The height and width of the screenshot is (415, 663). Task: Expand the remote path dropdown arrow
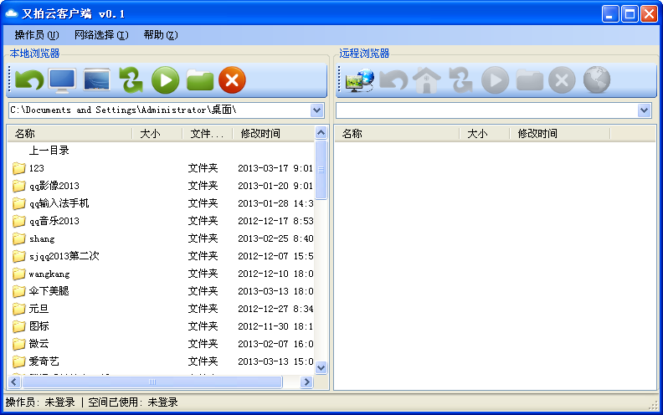644,110
